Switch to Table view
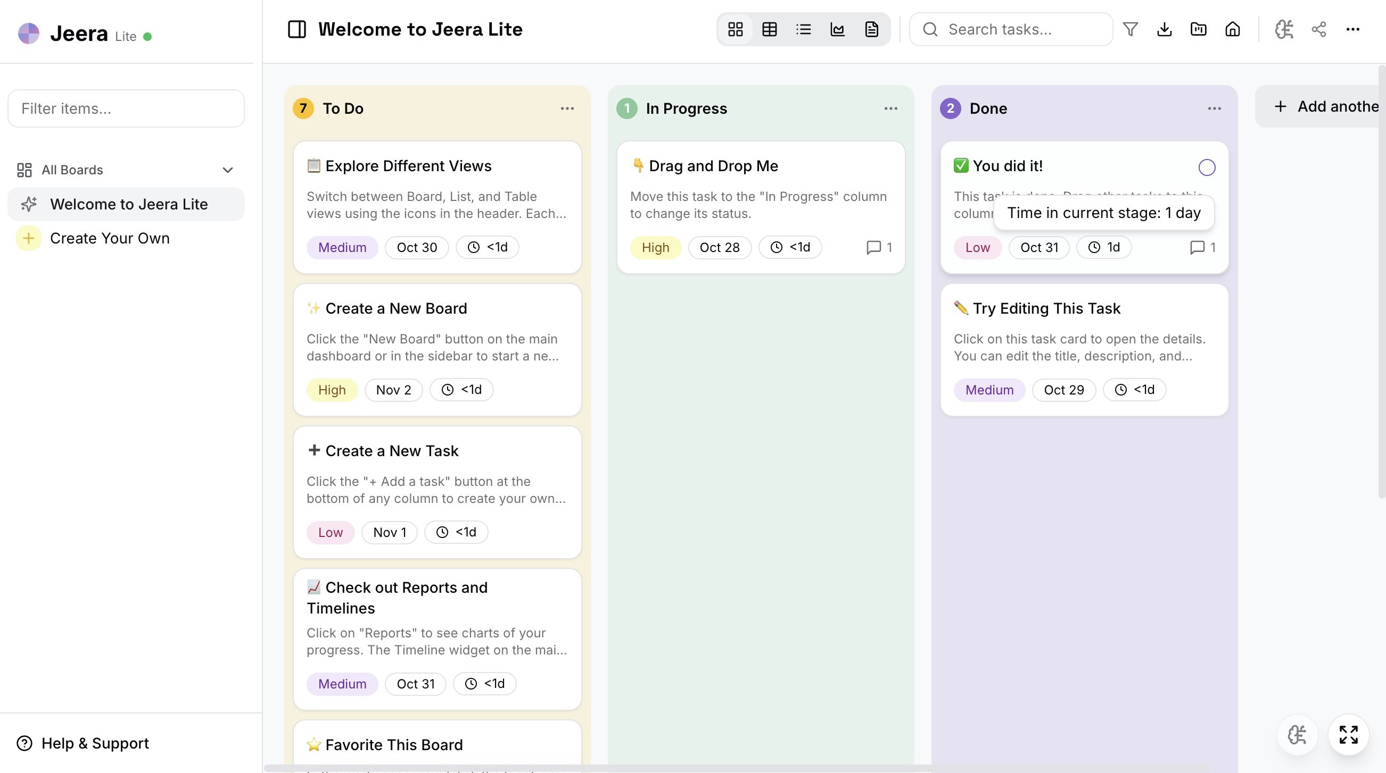Screen dimensions: 1386x773 coord(769,29)
